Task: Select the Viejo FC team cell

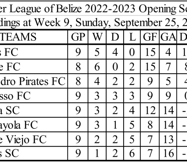Action: (x=34, y=139)
